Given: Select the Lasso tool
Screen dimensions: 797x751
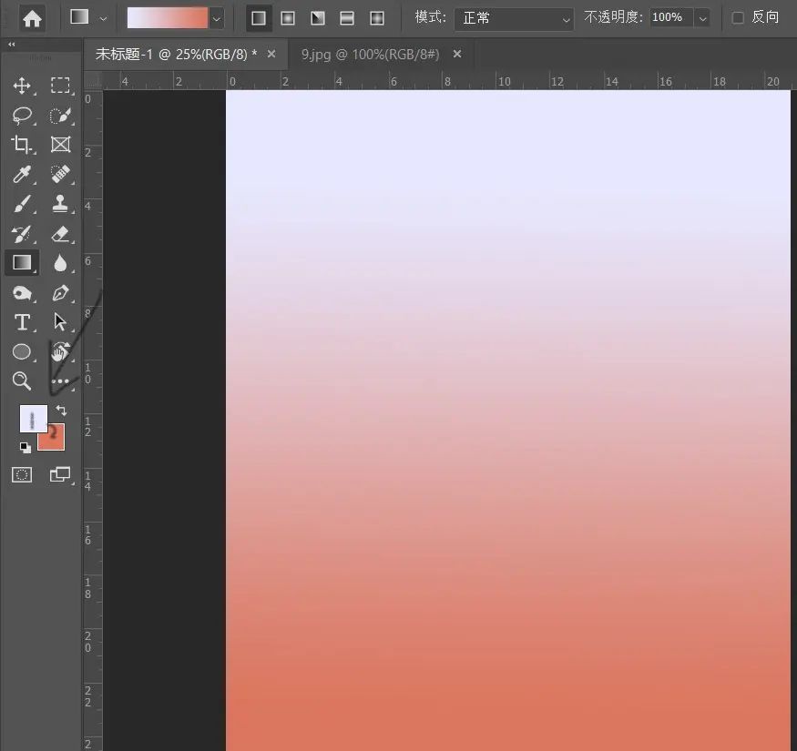Looking at the screenshot, I should tap(22, 116).
